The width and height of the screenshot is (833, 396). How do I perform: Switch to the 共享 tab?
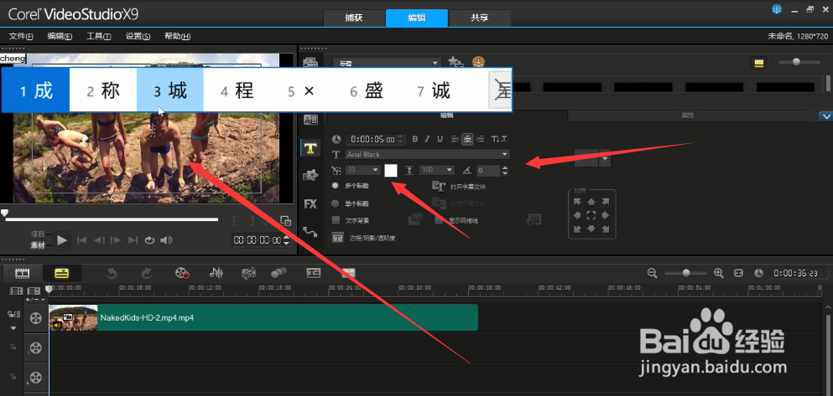(480, 18)
